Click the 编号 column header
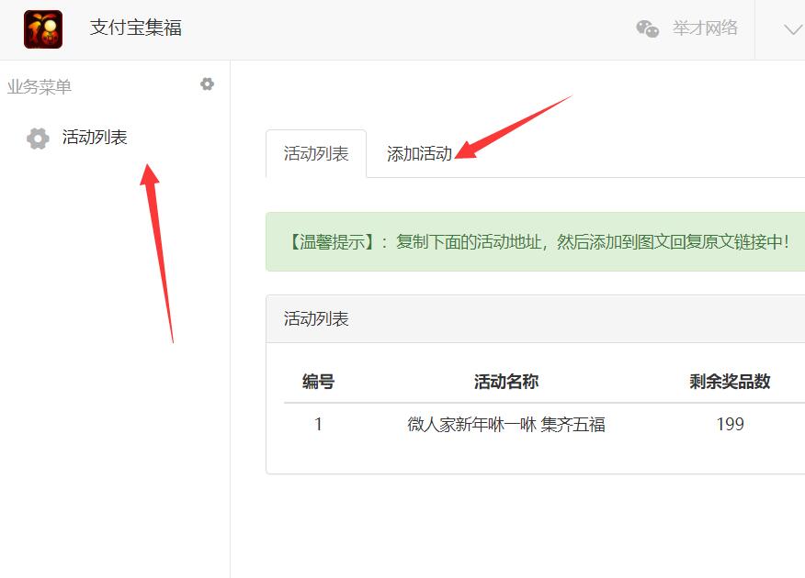Screen dimensions: 805x578 click(318, 382)
